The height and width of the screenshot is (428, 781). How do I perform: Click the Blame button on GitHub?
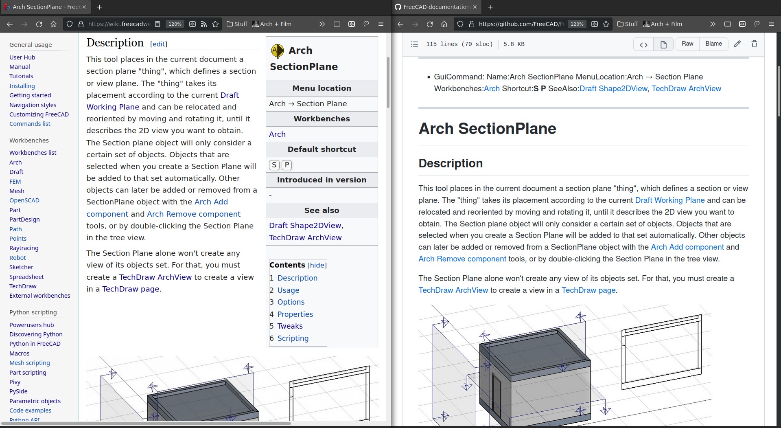point(713,44)
